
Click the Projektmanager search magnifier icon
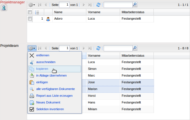(x=135, y=5)
